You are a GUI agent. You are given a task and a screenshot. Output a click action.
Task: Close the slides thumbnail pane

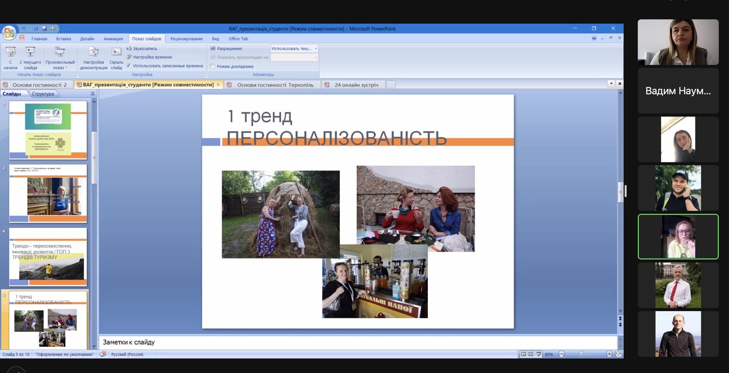(x=93, y=94)
